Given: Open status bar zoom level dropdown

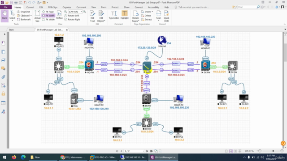Looking at the screenshot, I should [257, 151].
